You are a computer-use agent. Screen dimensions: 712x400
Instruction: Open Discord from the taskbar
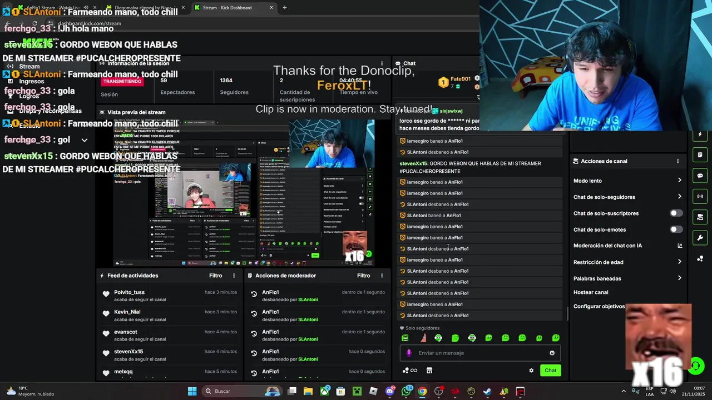(x=390, y=391)
